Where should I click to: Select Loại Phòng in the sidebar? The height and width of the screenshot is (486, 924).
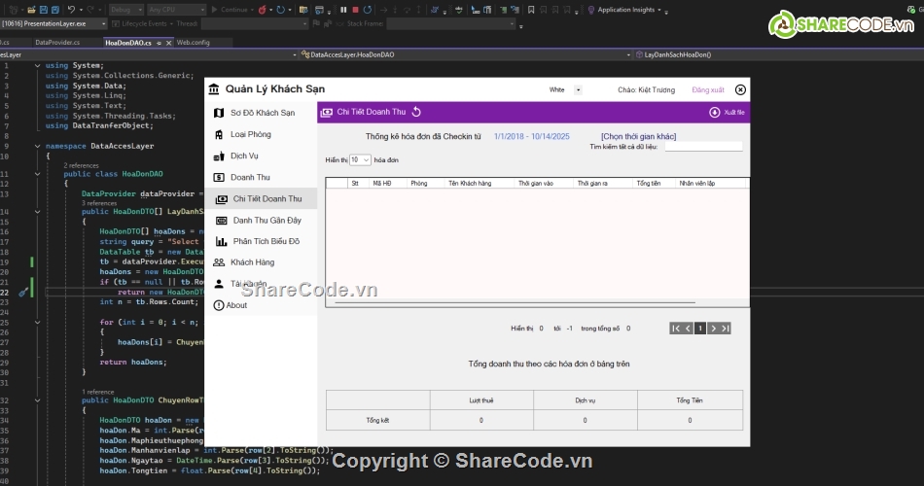click(250, 134)
